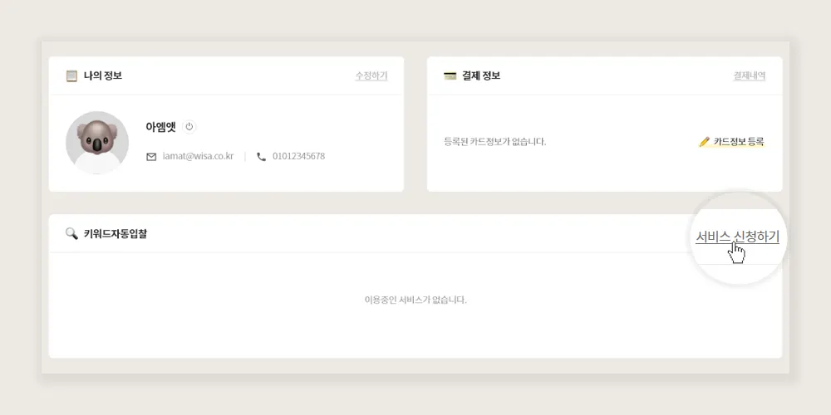831x415 pixels.
Task: Click the envelope email icon
Action: click(151, 157)
